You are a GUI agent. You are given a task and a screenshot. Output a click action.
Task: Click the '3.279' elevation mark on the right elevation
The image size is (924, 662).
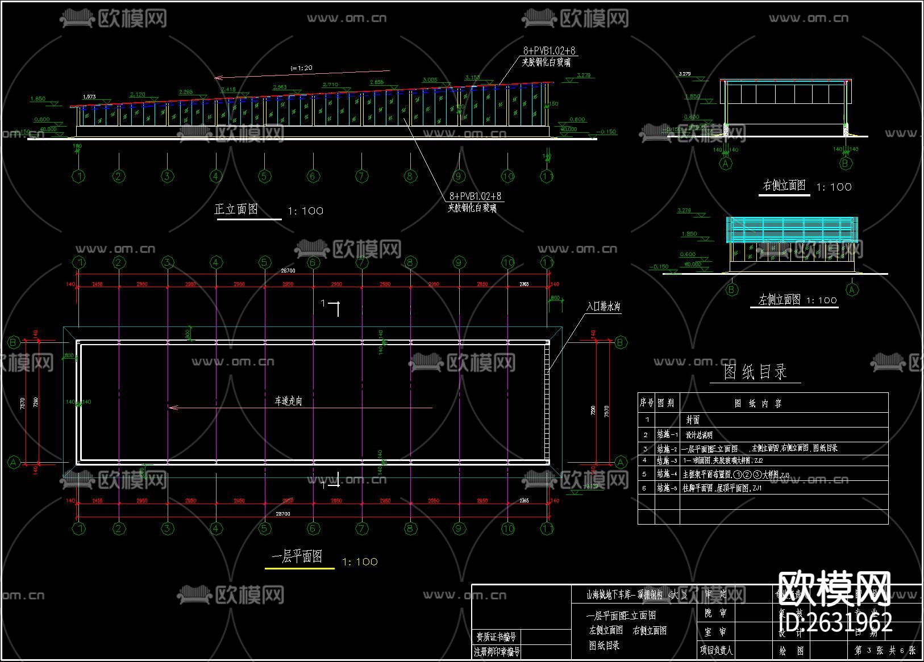[x=684, y=74]
